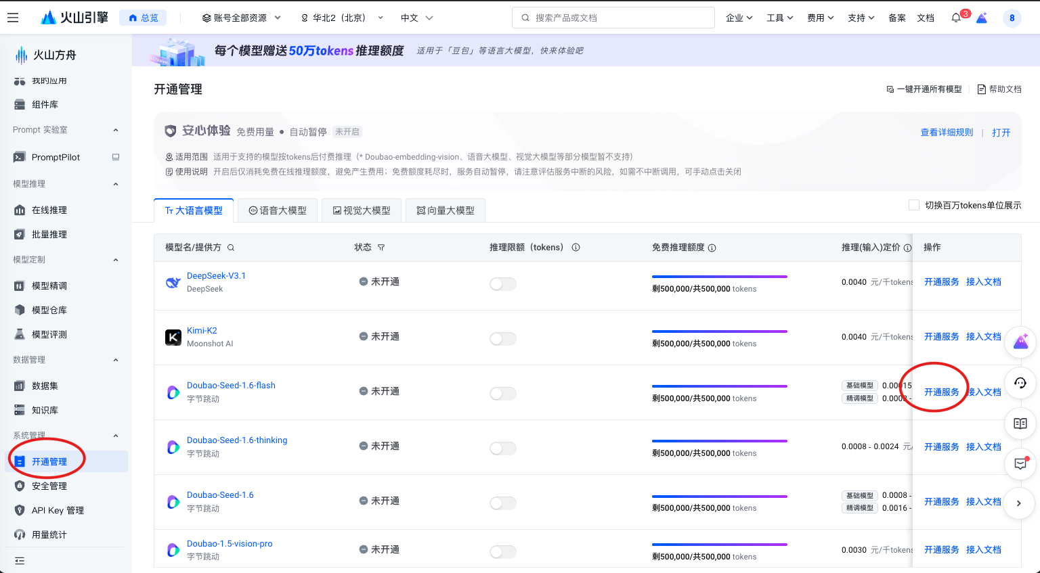Screen dimensions: 1040x573
Task: Click search icon beside 模型名/提供方
Action: click(x=231, y=248)
